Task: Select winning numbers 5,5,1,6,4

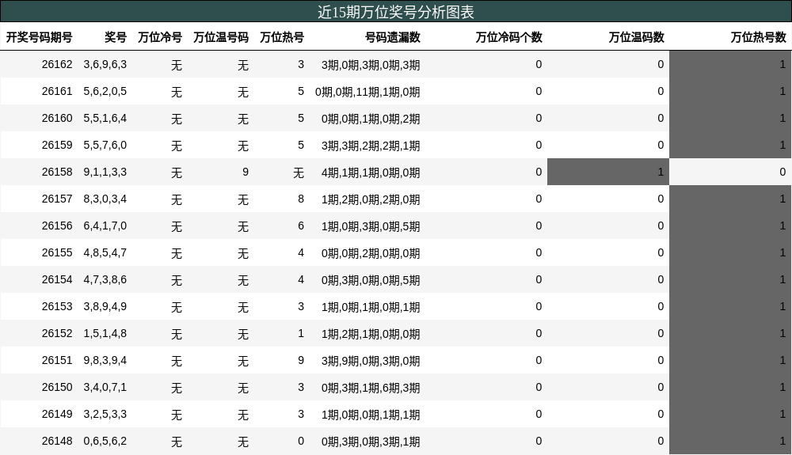Action: click(105, 118)
